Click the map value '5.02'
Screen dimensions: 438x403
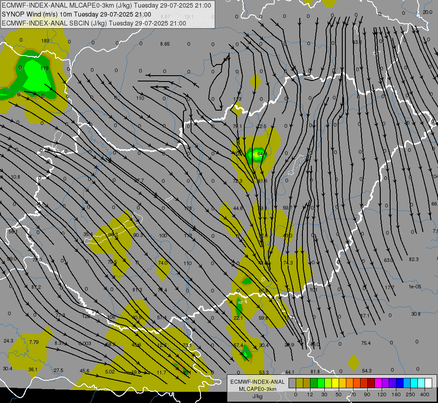(x=110, y=372)
